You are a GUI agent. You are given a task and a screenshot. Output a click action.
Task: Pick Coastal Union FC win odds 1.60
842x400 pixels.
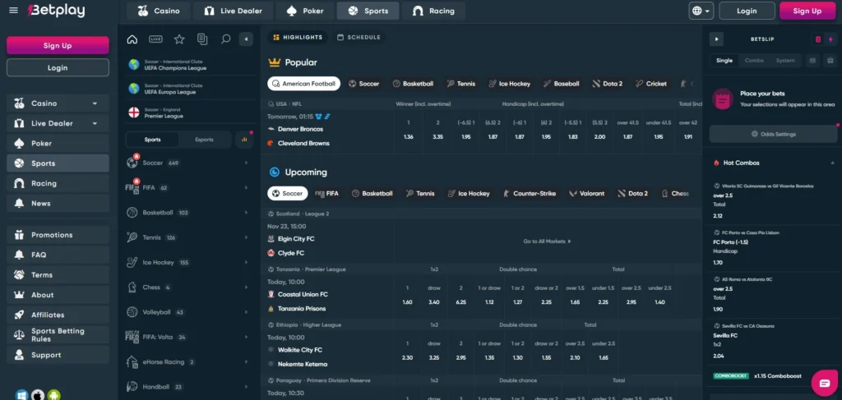407,302
